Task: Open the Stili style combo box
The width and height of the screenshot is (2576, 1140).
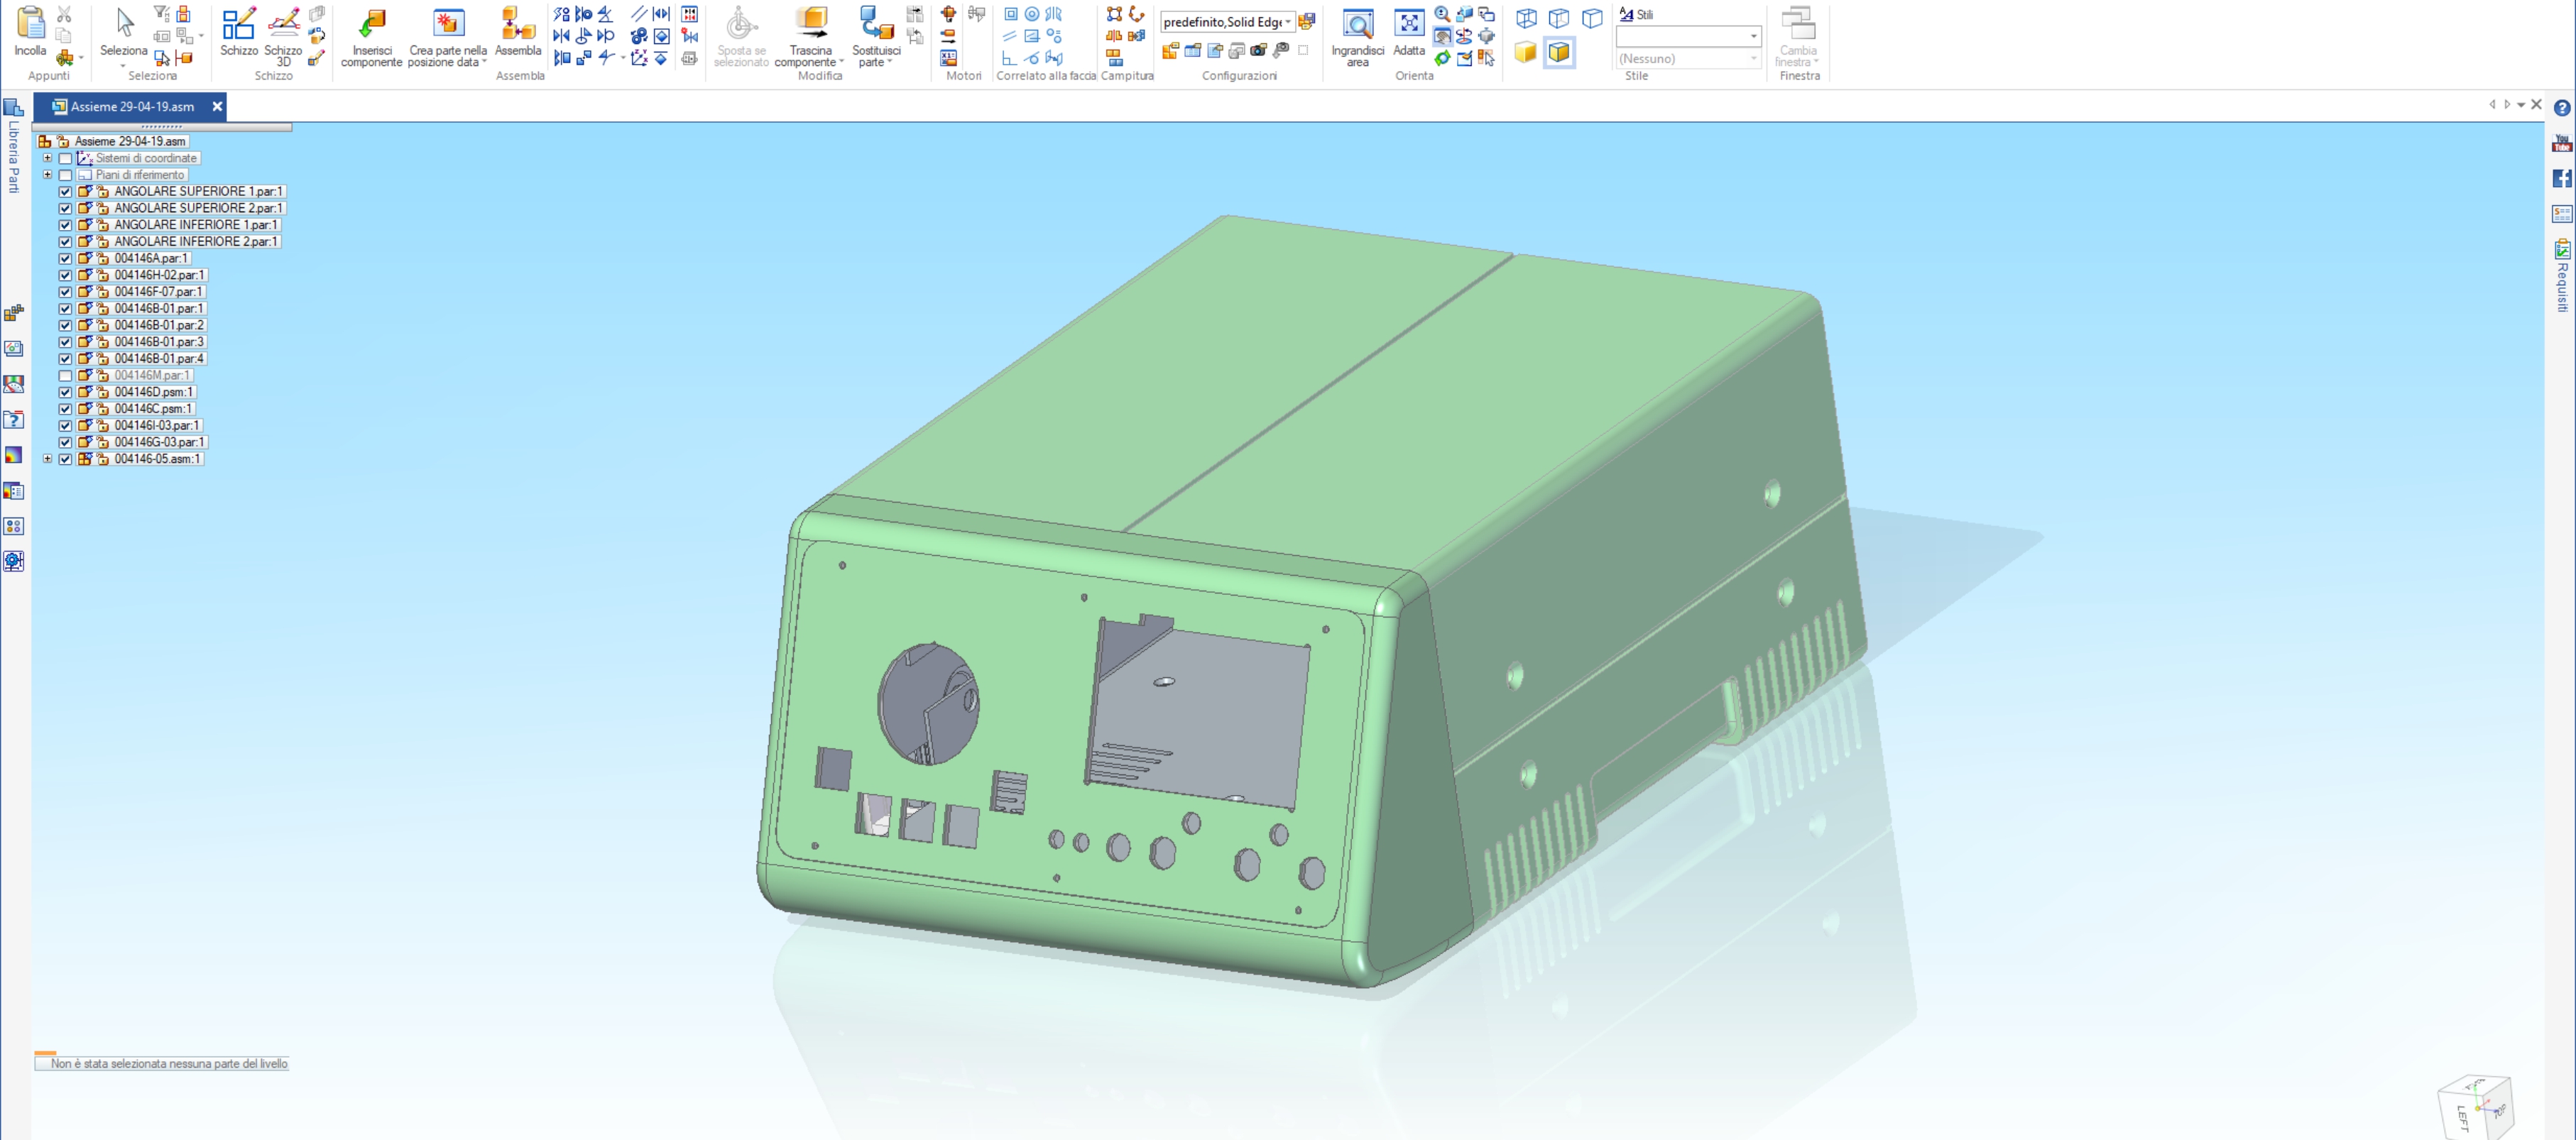Action: coord(1752,37)
